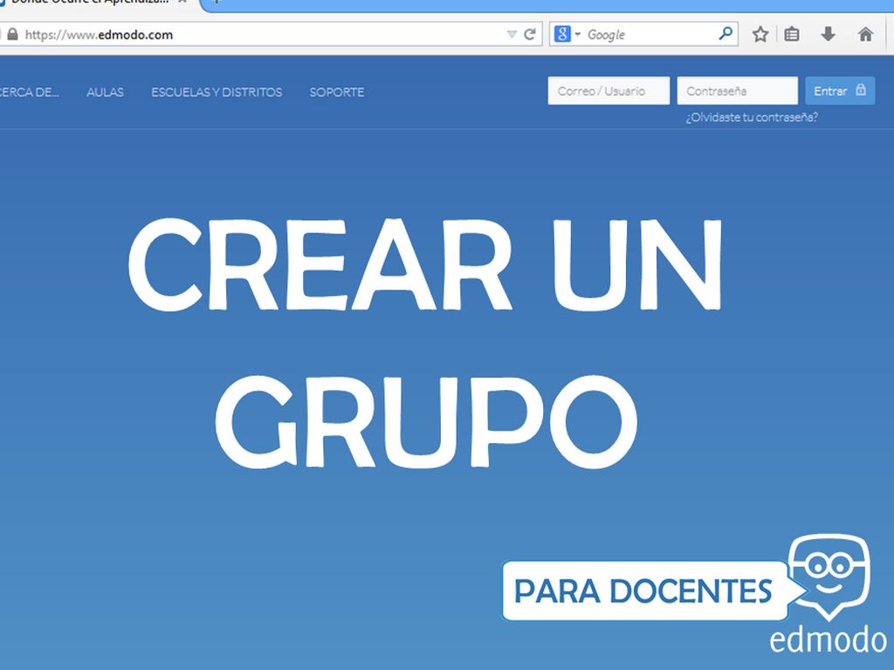Expand the address bar history dropdown
Screen dimensions: 894x670
coord(512,35)
